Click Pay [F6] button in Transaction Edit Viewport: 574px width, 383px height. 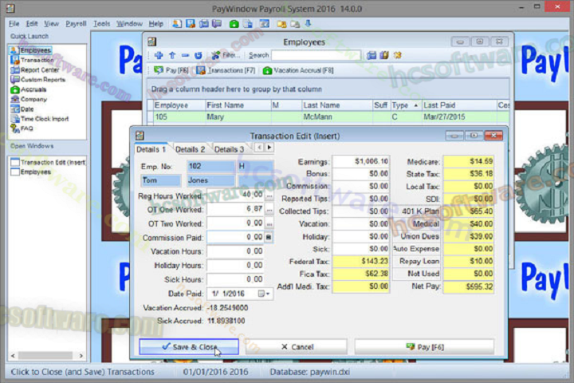(424, 347)
